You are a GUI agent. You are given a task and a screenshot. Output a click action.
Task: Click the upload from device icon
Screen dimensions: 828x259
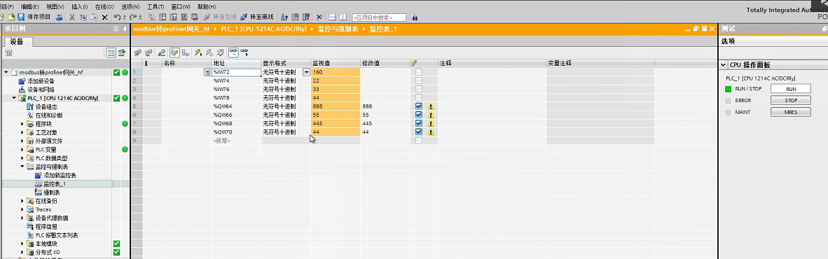[x=173, y=17]
